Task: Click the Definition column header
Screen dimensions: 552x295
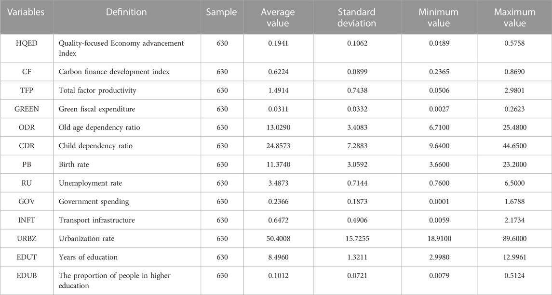Action: (126, 12)
